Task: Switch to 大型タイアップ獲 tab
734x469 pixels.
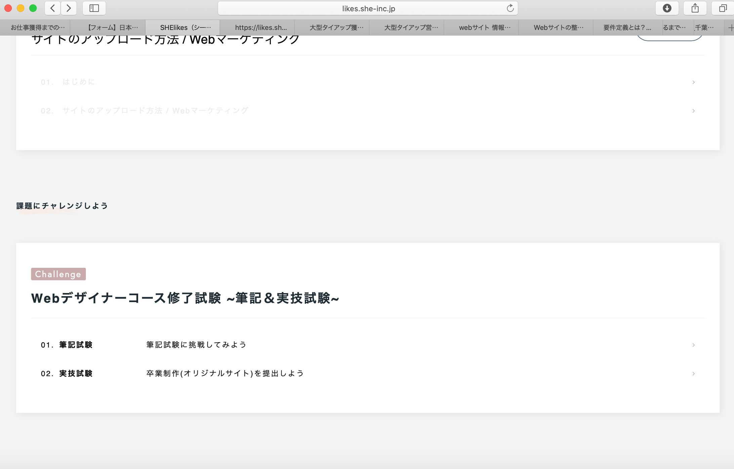Action: click(336, 28)
